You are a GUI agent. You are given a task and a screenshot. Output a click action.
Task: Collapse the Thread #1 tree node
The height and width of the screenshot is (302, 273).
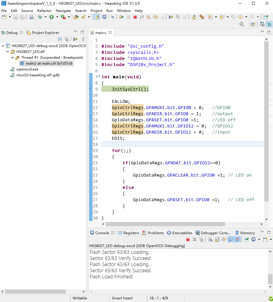(x=12, y=57)
